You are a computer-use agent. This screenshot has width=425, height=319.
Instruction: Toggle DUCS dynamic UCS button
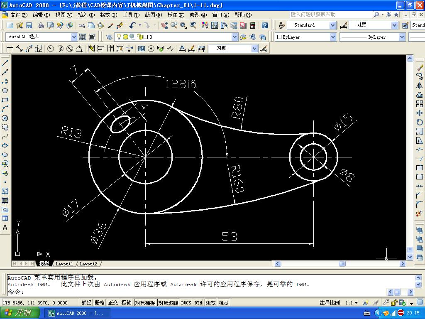[186, 303]
